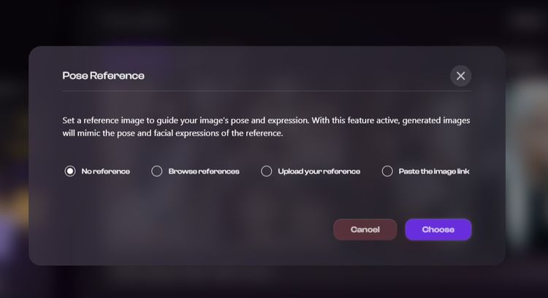Select the Browse references radio circle
The height and width of the screenshot is (298, 548).
click(156, 171)
